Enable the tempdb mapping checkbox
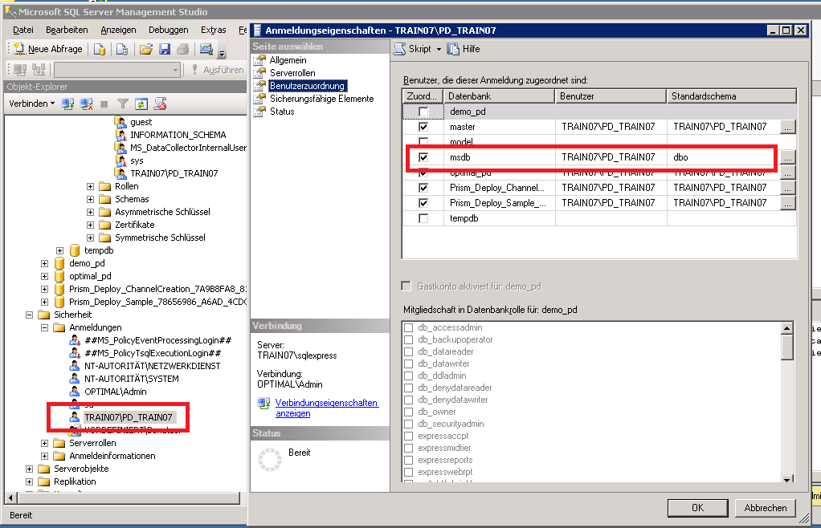 click(423, 218)
